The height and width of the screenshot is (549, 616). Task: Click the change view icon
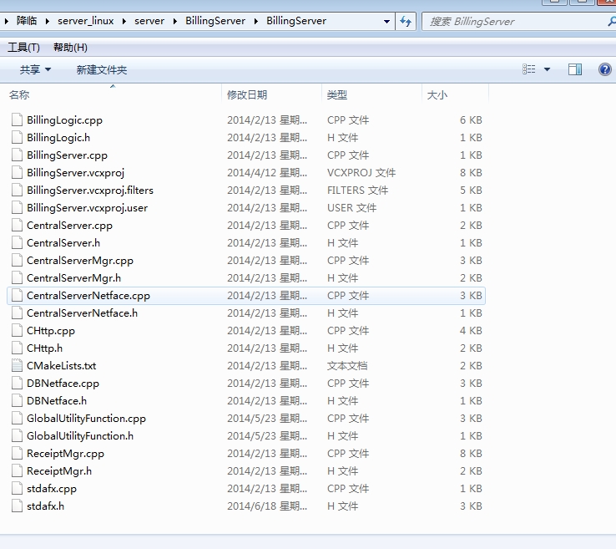click(529, 69)
